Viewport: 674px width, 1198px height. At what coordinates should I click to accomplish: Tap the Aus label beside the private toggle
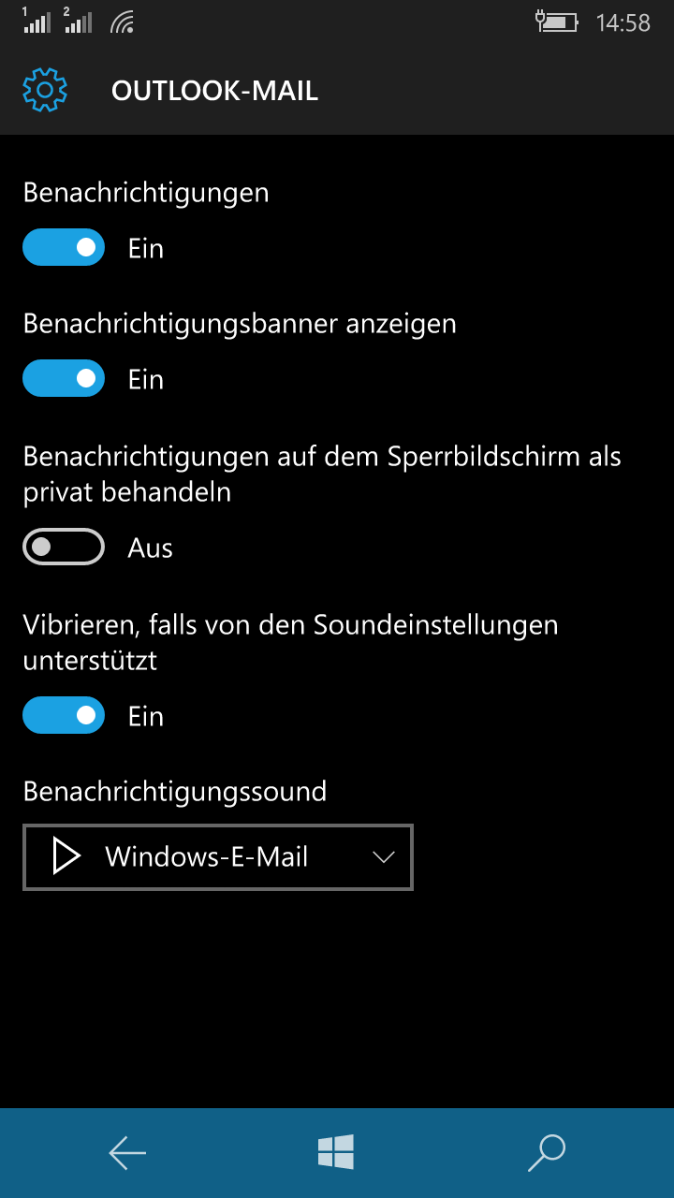point(151,548)
